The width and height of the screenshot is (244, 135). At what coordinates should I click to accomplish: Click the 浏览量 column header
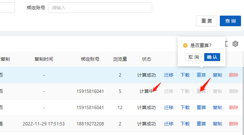120,59
